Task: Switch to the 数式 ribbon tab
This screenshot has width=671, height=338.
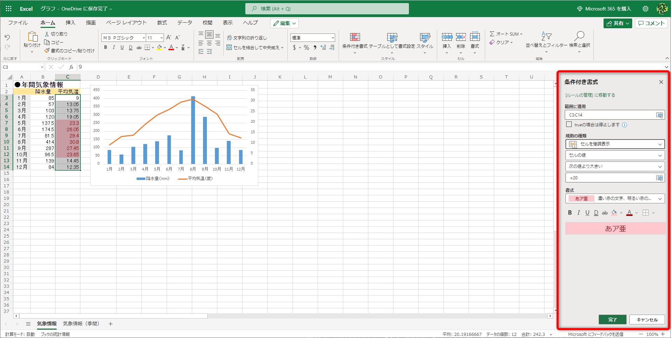Action: pyautogui.click(x=162, y=23)
